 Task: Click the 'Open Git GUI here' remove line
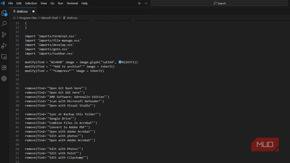pos(55,93)
